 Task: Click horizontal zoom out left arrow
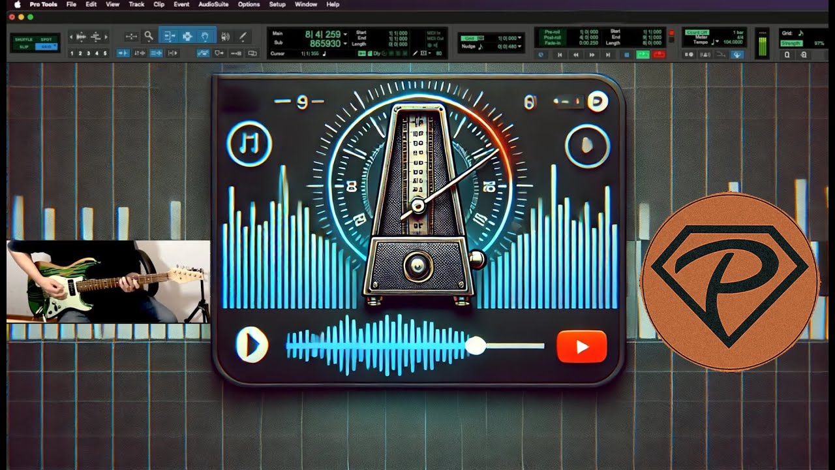(x=70, y=37)
